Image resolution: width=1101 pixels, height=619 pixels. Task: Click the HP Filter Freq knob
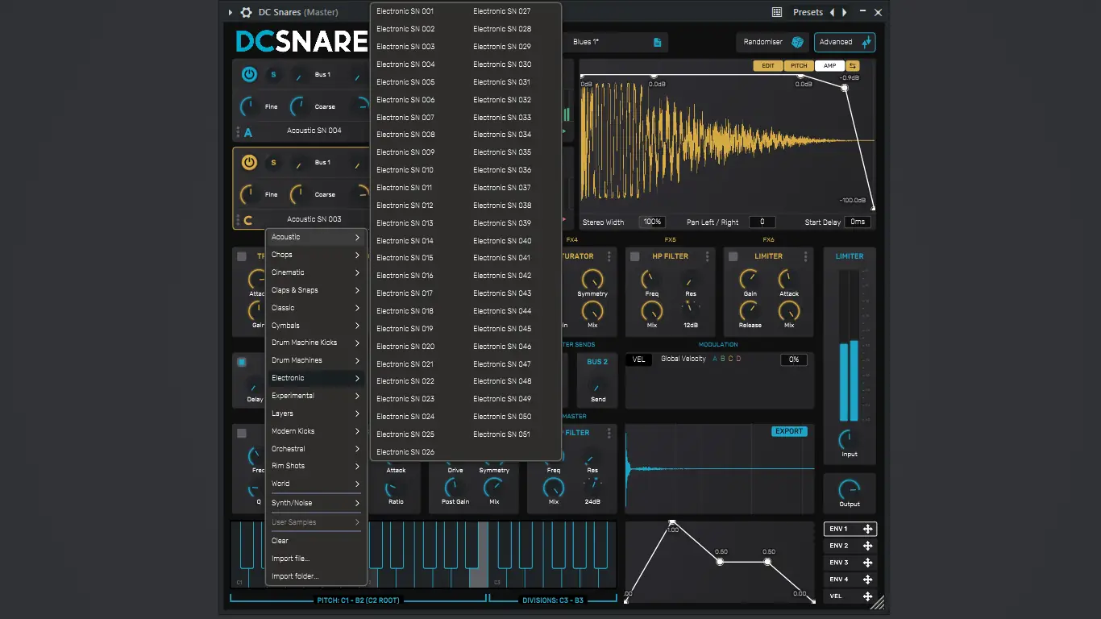click(x=651, y=280)
